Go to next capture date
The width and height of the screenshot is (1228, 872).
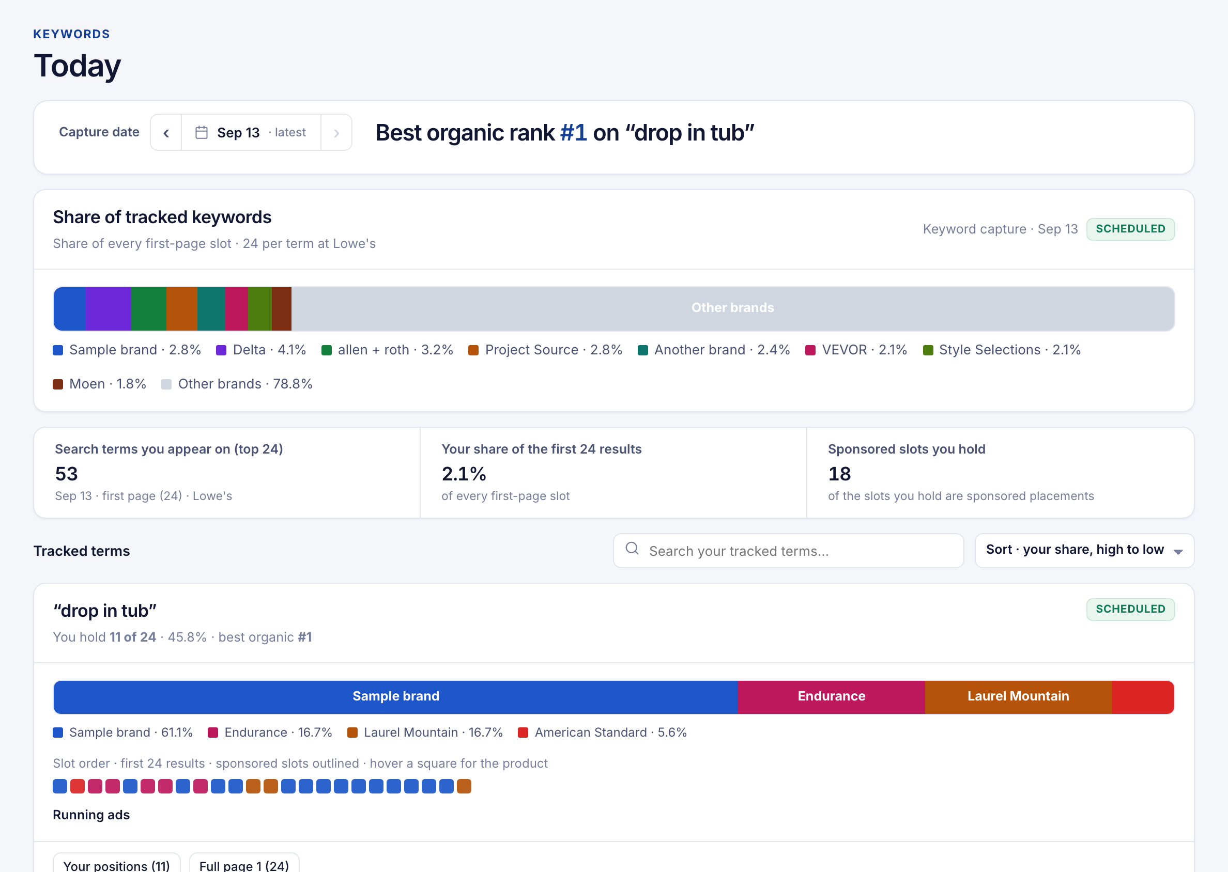tap(336, 133)
